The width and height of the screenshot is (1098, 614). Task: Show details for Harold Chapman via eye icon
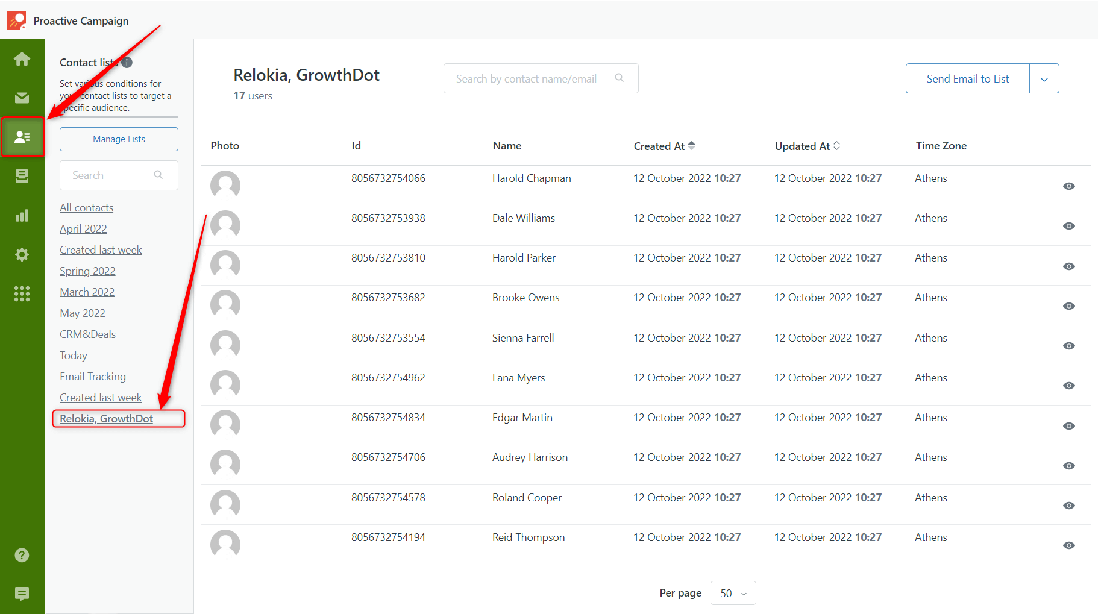tap(1068, 186)
